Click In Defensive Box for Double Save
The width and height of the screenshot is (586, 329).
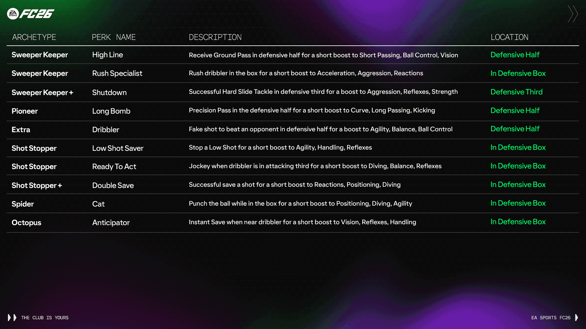(518, 185)
